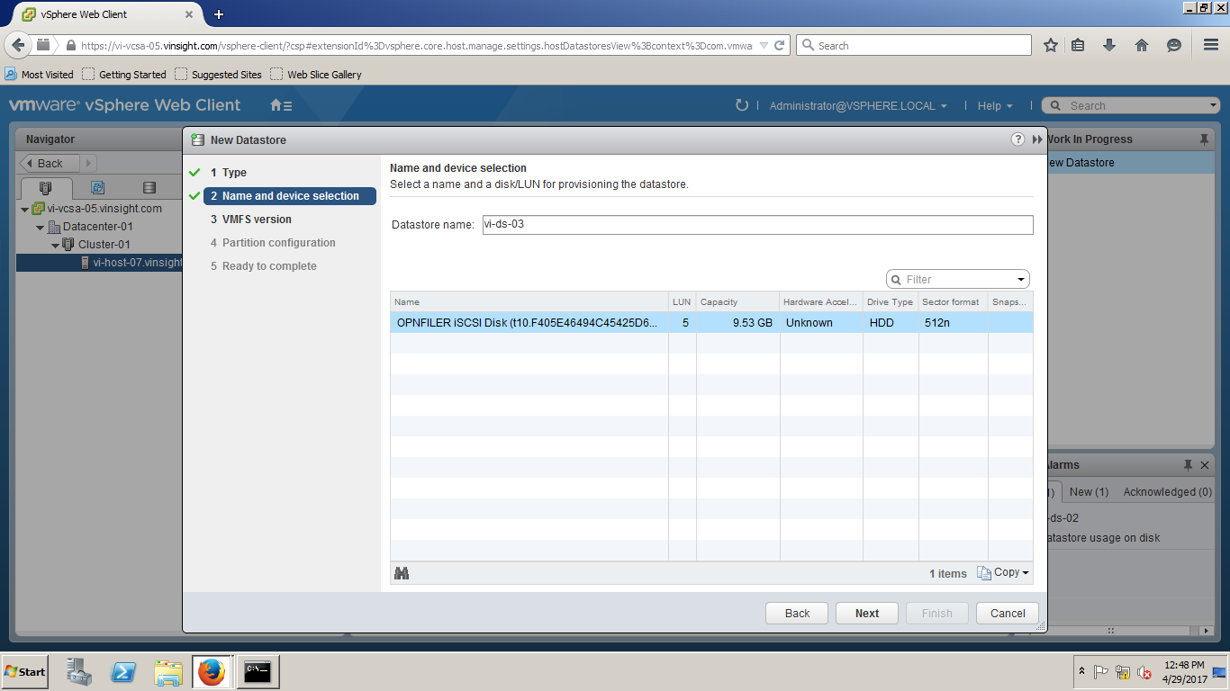Go to Firefox home page icon
The height and width of the screenshot is (691, 1230).
[x=1142, y=45]
